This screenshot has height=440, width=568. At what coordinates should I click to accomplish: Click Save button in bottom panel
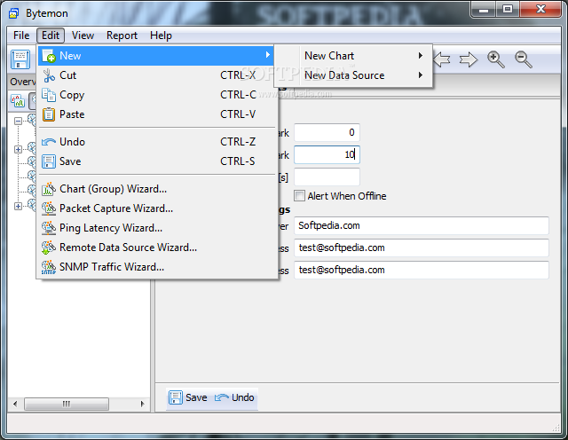click(188, 397)
